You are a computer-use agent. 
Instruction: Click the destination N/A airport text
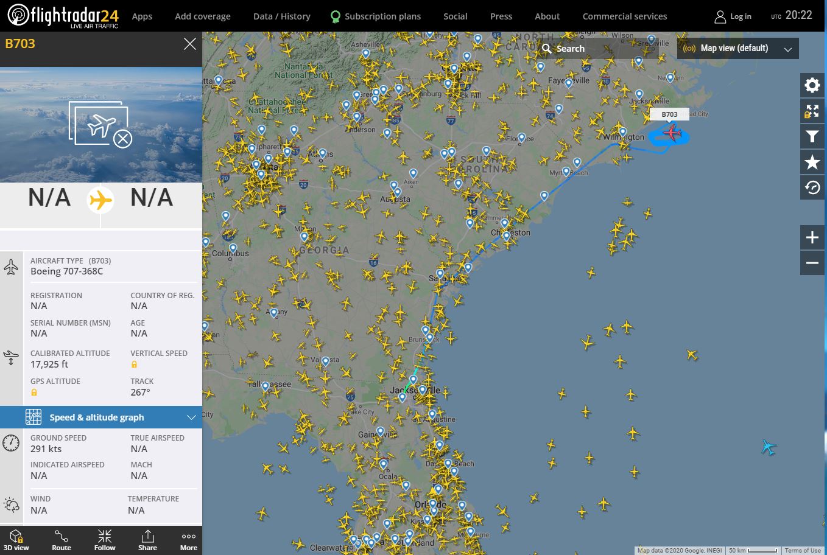click(152, 198)
